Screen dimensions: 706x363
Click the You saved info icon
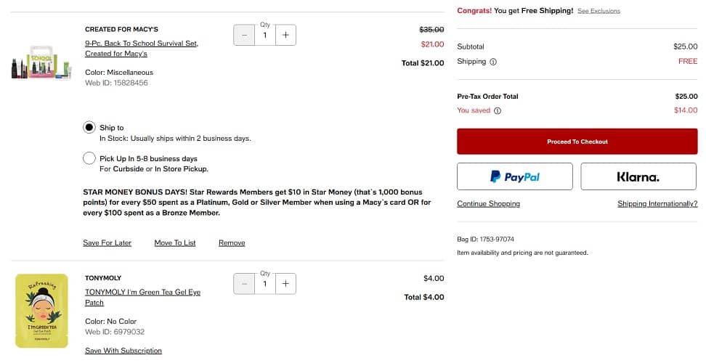click(498, 111)
